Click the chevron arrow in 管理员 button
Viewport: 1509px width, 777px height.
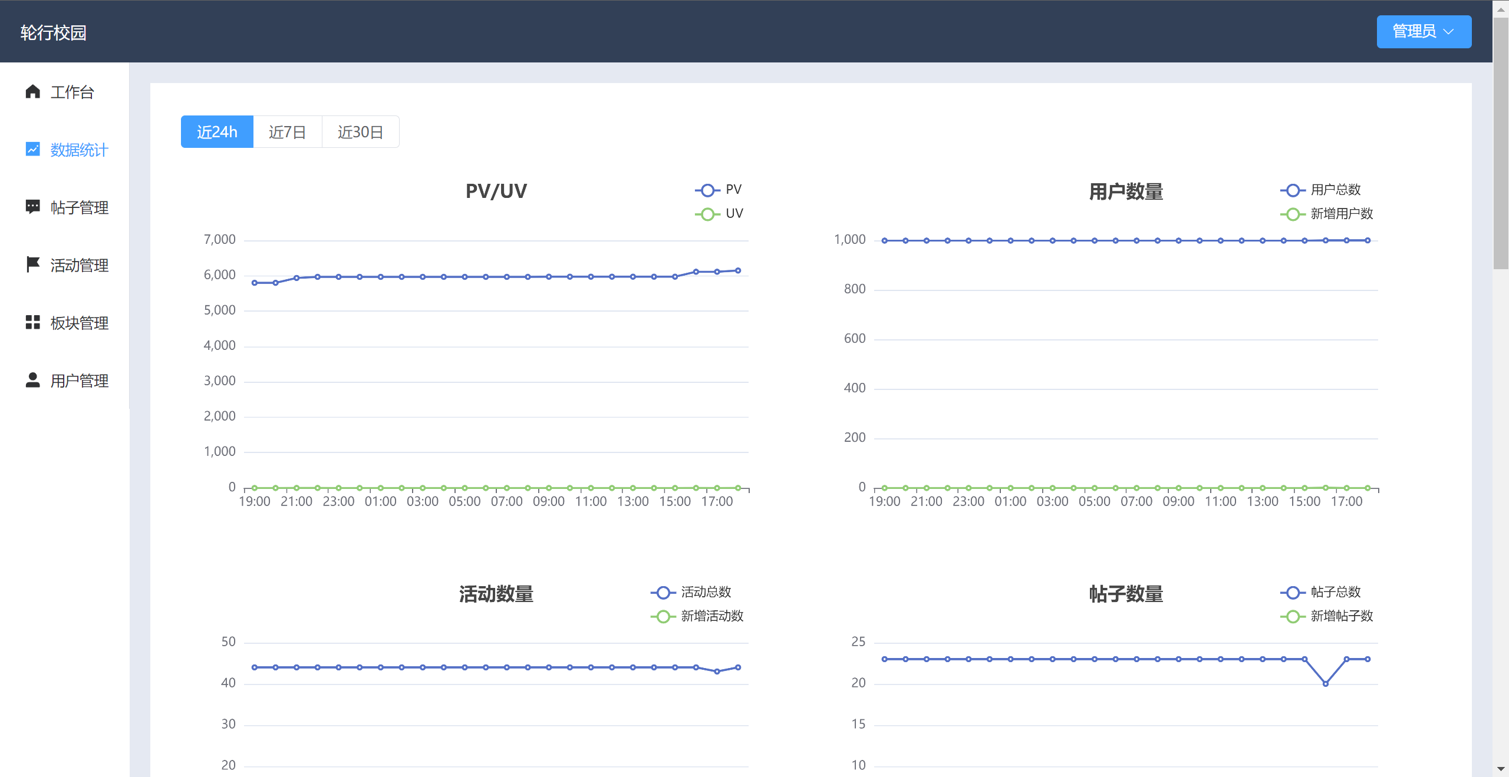(x=1449, y=32)
